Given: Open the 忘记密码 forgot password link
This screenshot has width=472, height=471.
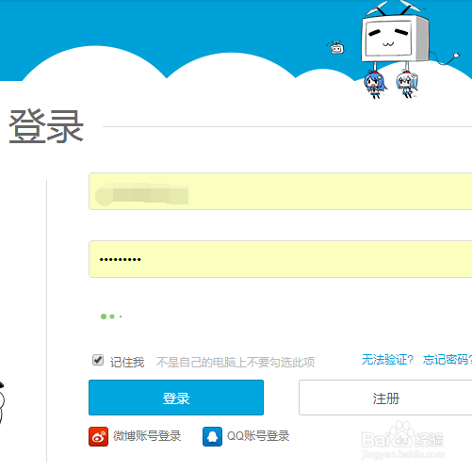Looking at the screenshot, I should pyautogui.click(x=448, y=360).
